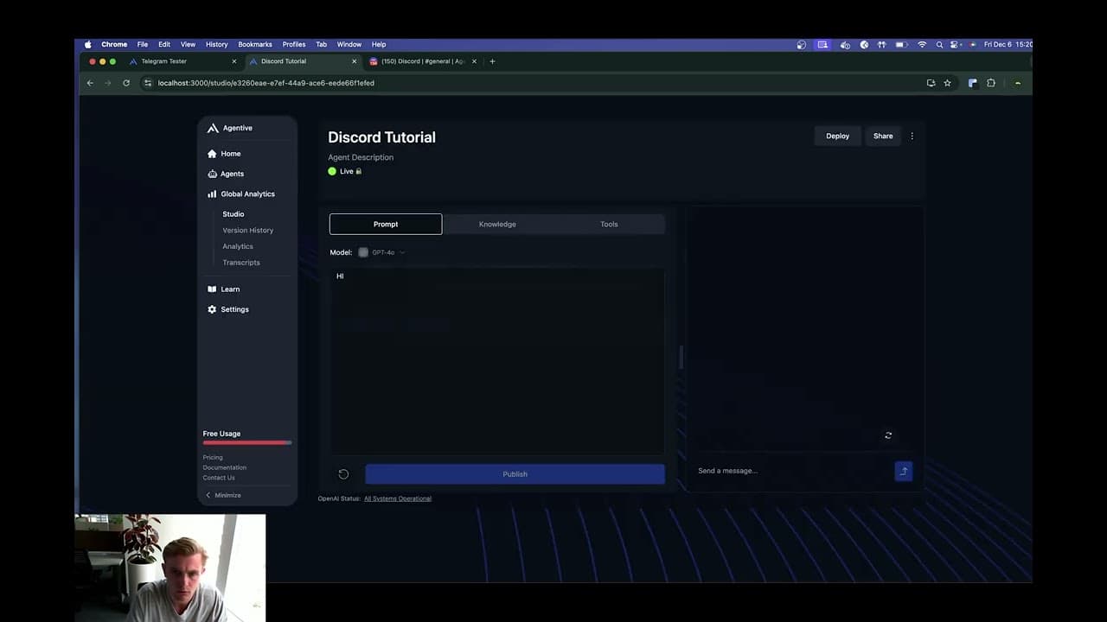Reload the browser page

pyautogui.click(x=126, y=83)
